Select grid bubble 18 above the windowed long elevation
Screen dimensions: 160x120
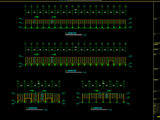pos(126,44)
